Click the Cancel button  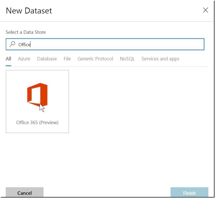pyautogui.click(x=24, y=192)
